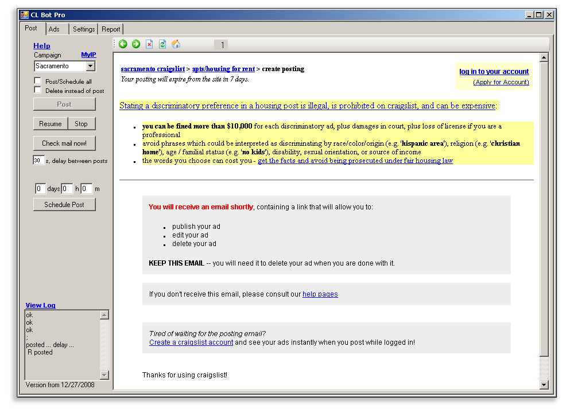This screenshot has height=413, width=574.
Task: Open the home page icon
Action: pyautogui.click(x=176, y=44)
